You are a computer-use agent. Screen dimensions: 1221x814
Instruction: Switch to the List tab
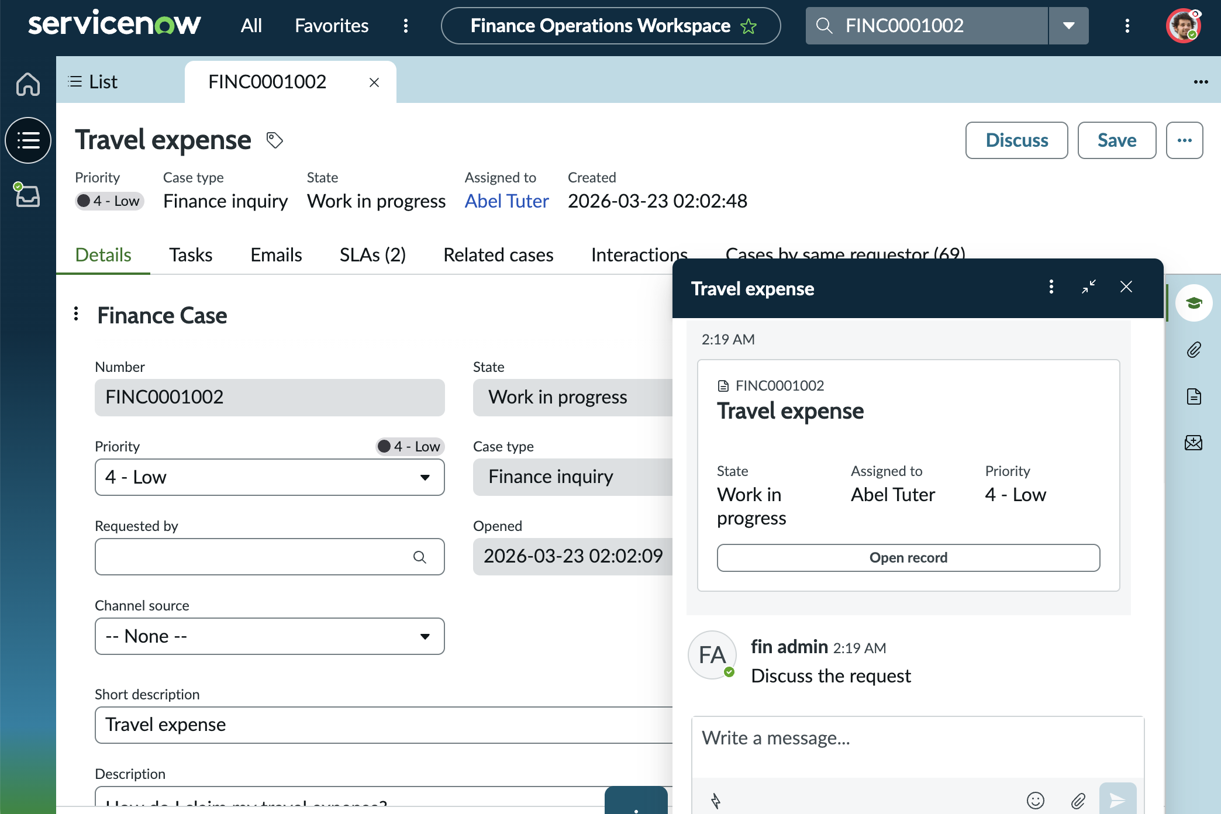[x=93, y=82]
